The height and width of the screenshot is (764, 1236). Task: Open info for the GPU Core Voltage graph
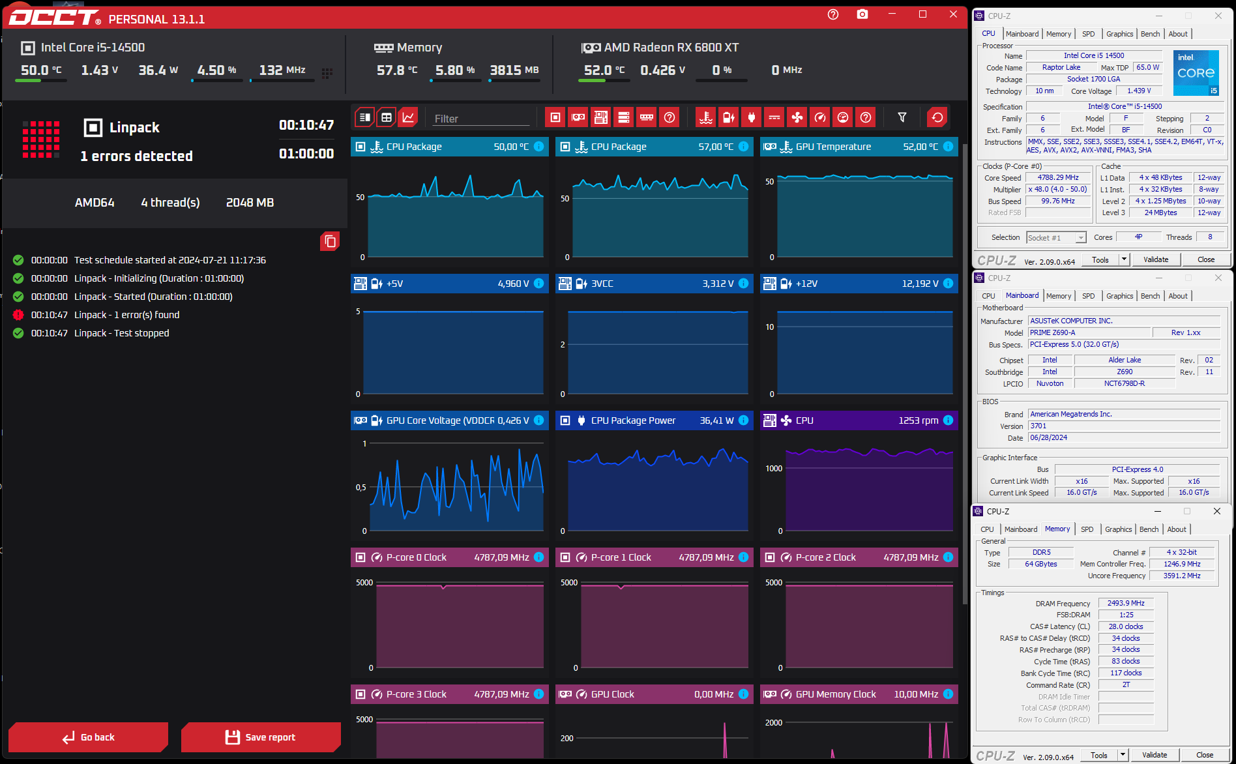(x=539, y=420)
